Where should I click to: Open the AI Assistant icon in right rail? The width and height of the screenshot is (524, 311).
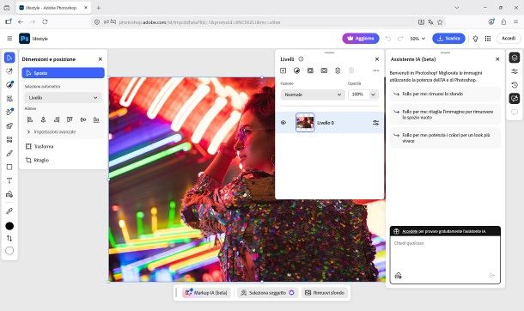(515, 98)
